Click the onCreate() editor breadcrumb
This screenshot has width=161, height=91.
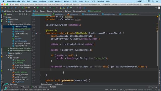(x=59, y=84)
